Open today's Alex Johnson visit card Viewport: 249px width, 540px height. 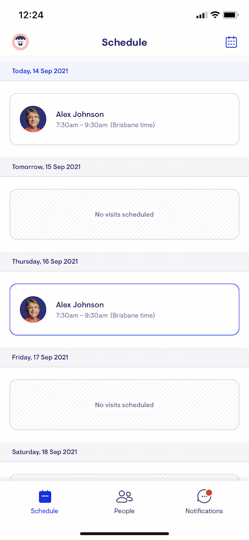124,119
